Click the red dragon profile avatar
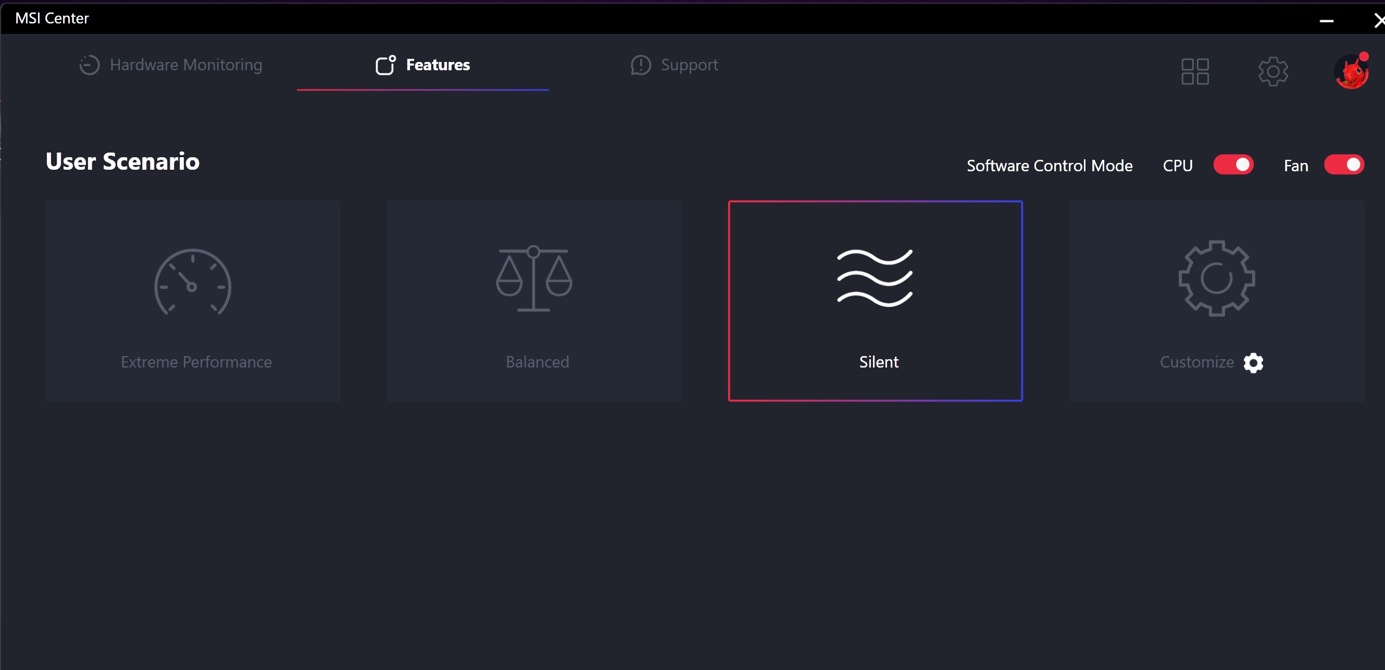 (x=1351, y=72)
